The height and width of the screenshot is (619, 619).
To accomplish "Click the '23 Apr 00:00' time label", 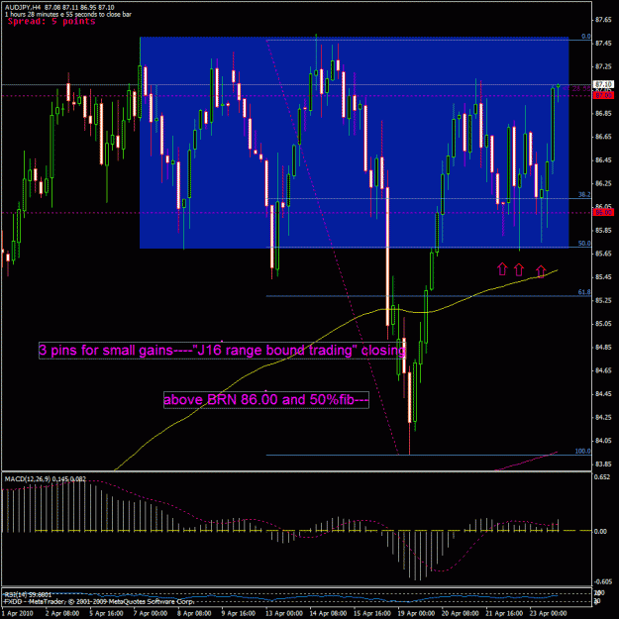I will pos(549,613).
